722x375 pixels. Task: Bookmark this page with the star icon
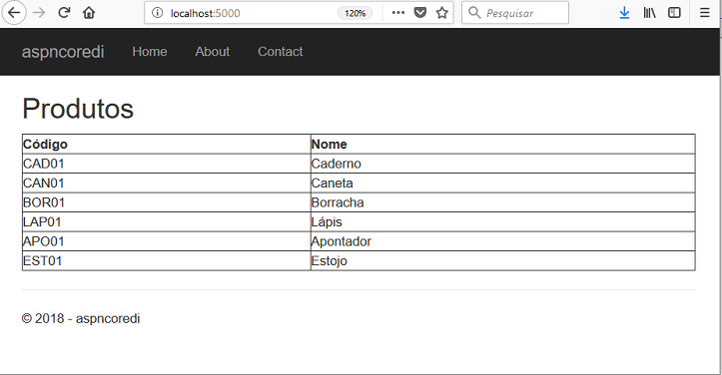click(x=442, y=13)
